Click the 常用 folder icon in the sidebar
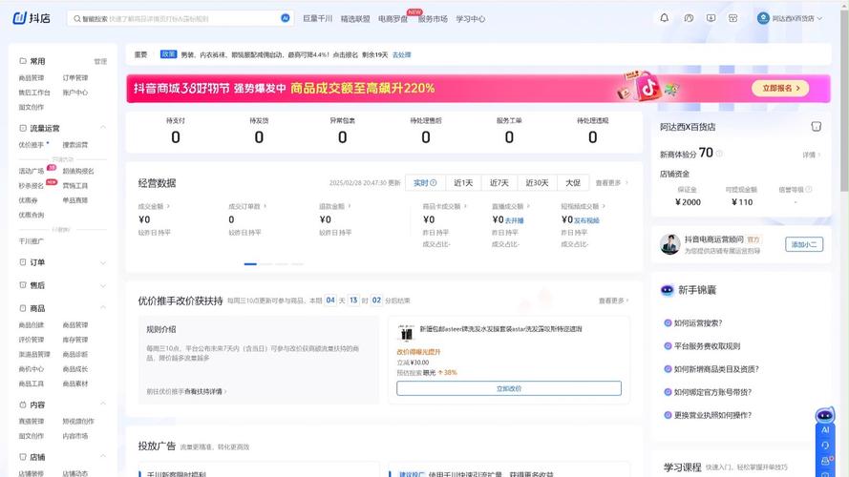Viewport: 849px width, 477px height. 23,61
